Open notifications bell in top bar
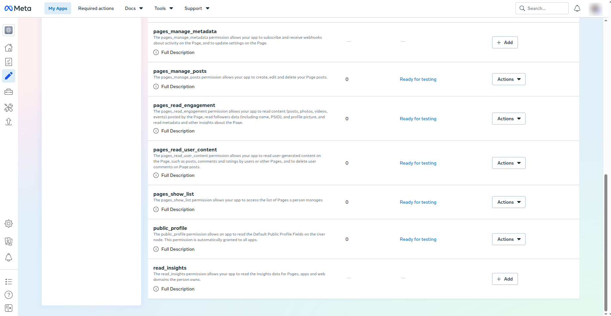 tap(577, 8)
